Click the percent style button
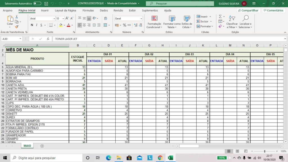Image resolution: width=288 pixels, height=162 pixels. tap(125, 25)
